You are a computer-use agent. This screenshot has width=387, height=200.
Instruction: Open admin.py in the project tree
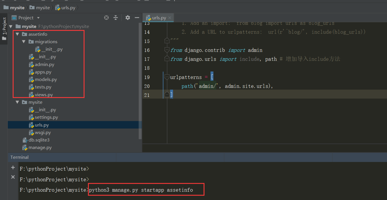(45, 64)
